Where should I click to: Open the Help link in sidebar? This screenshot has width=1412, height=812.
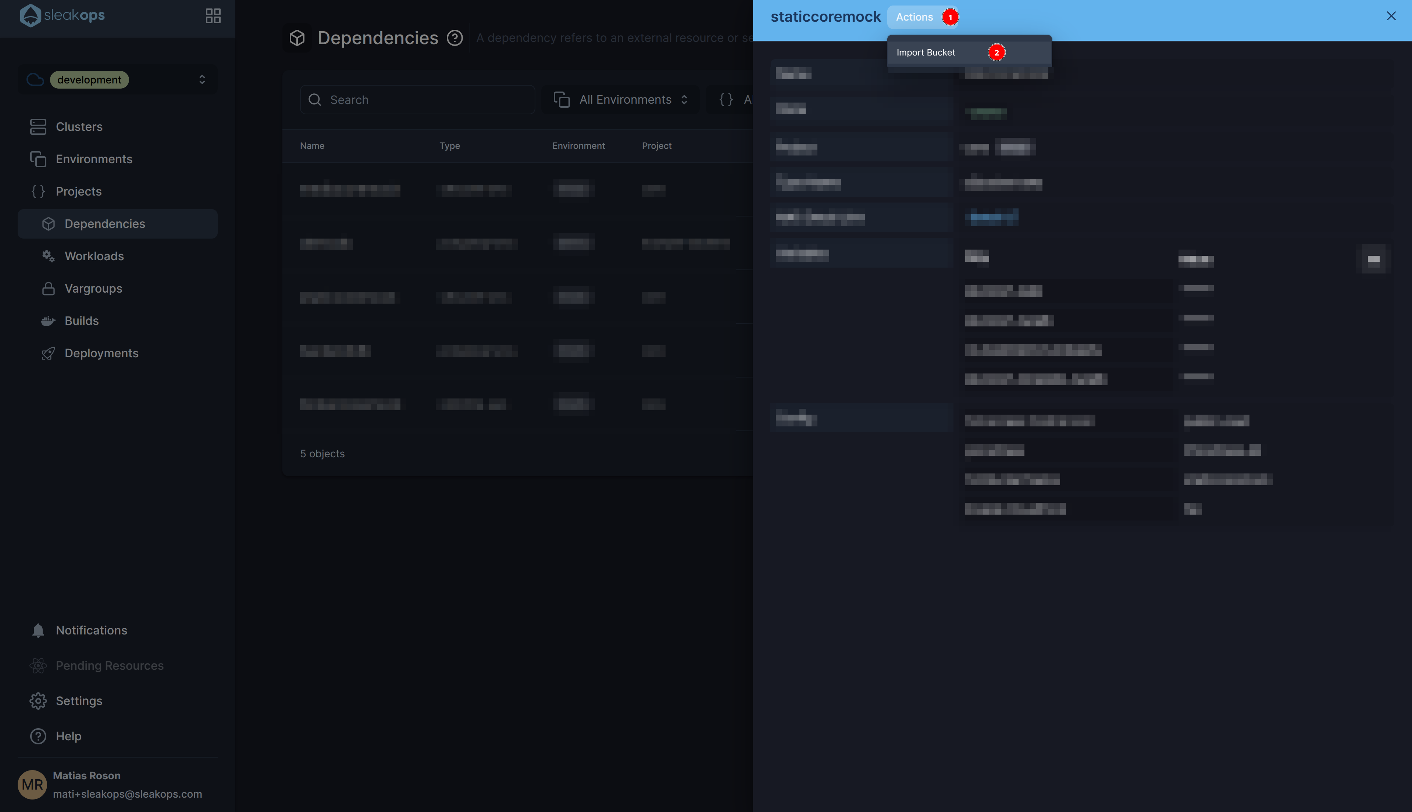click(x=68, y=736)
